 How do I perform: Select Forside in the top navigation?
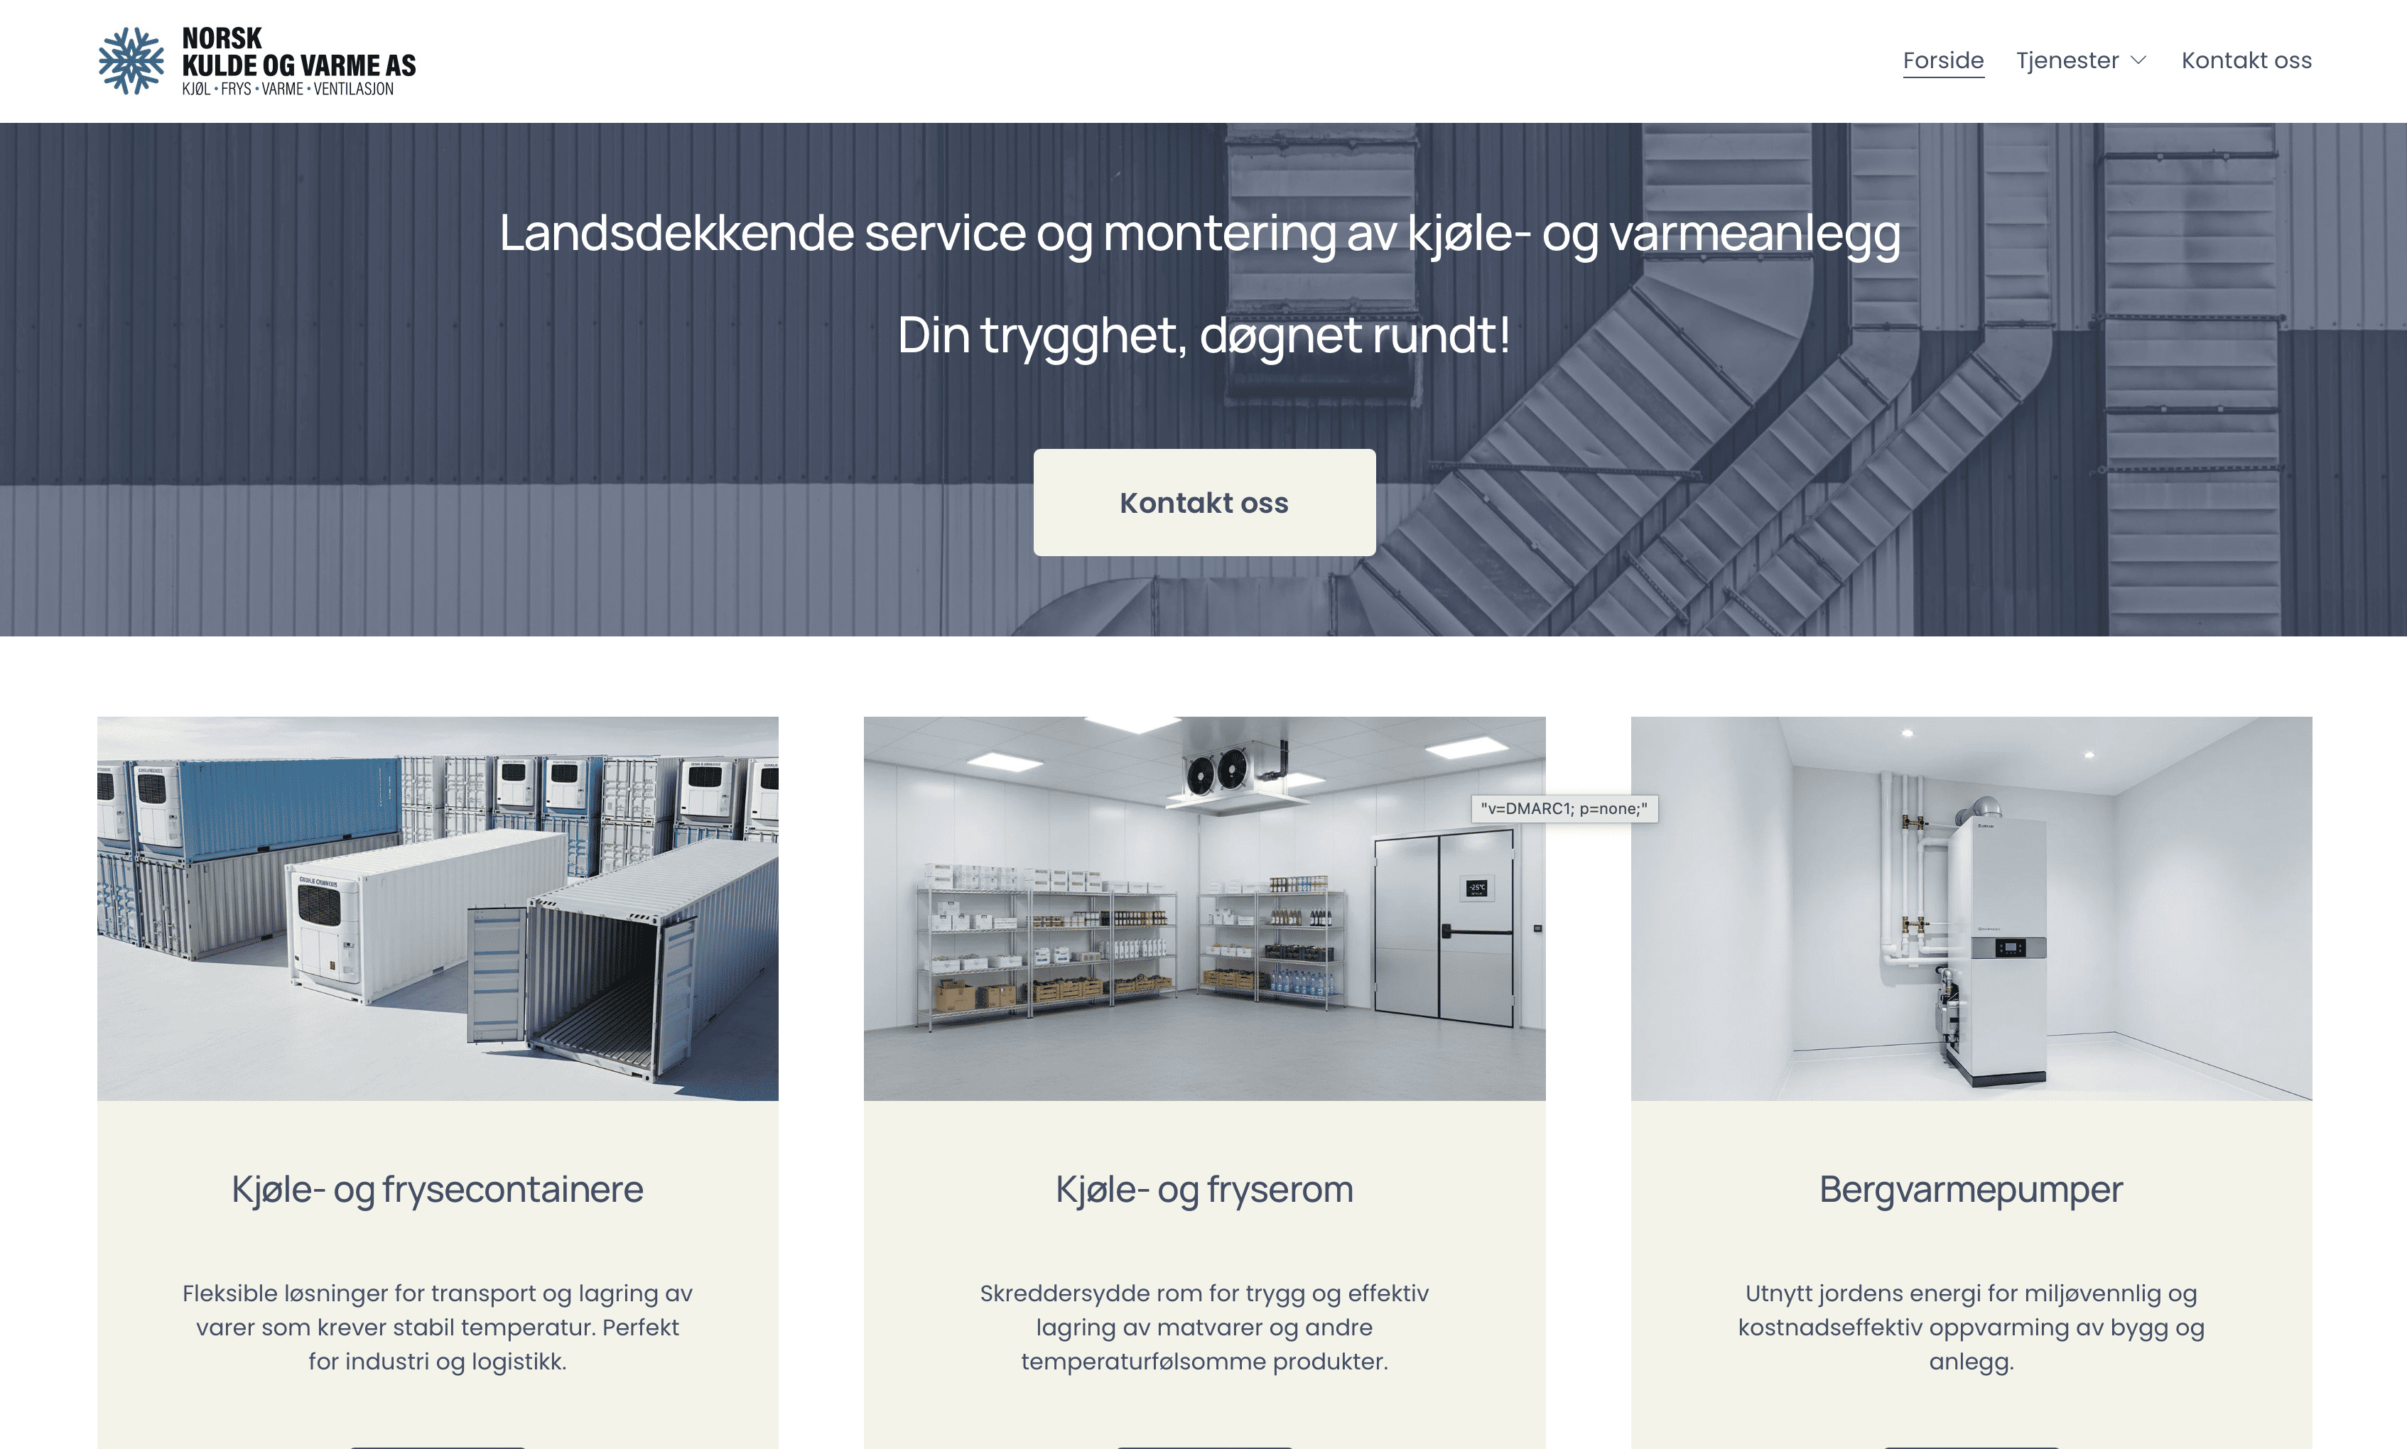click(1943, 60)
